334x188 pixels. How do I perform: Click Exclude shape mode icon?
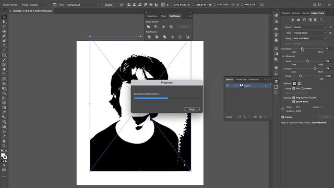pyautogui.click(x=171, y=27)
